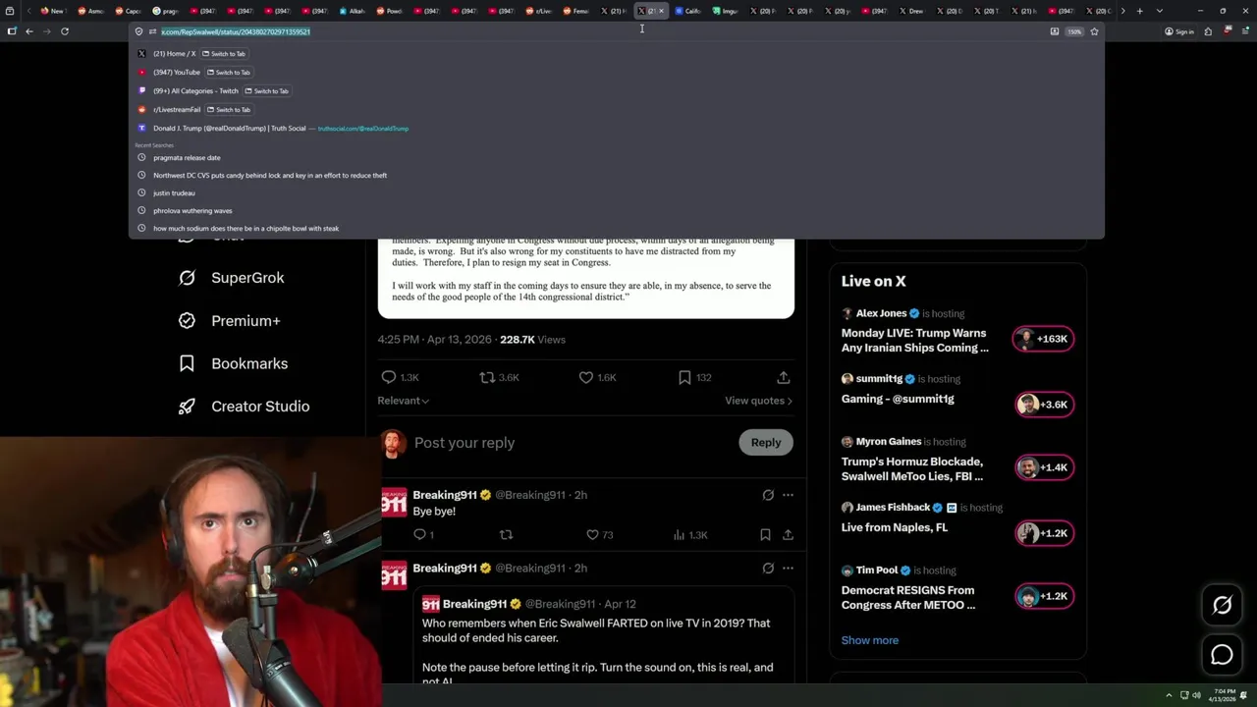Open the list all tabs dropdown arrow
The height and width of the screenshot is (707, 1257).
(x=1160, y=11)
